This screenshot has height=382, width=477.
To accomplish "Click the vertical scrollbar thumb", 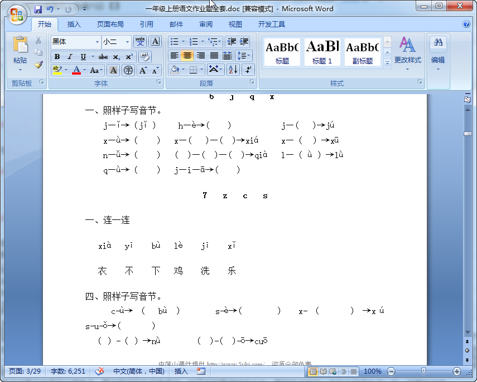I will click(468, 134).
